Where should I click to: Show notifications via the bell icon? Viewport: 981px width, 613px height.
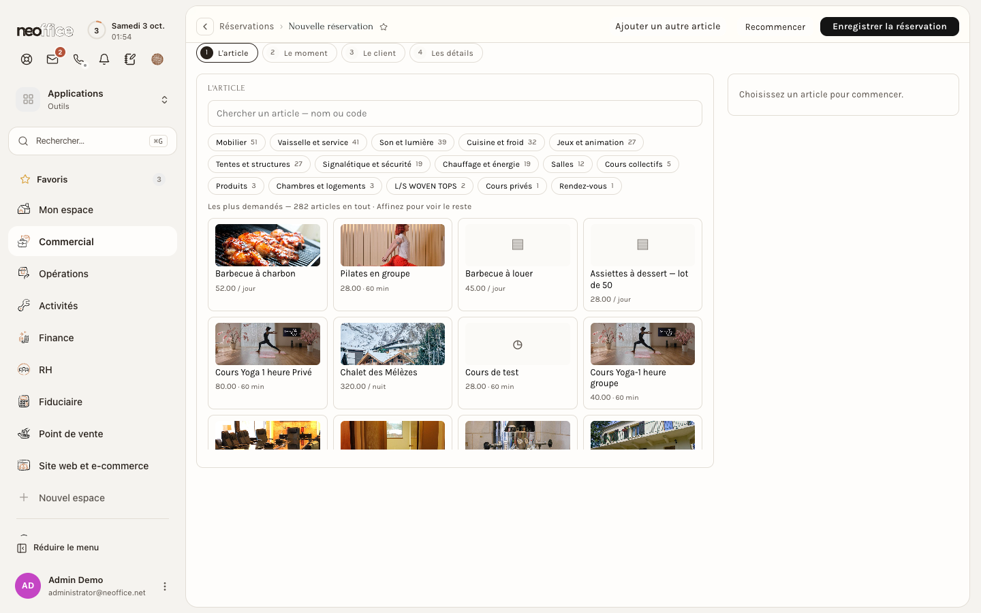point(104,59)
